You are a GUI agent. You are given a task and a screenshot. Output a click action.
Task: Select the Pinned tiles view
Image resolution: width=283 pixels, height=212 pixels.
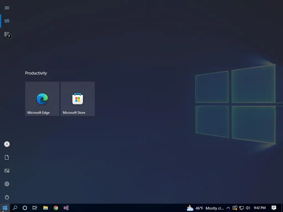click(x=7, y=21)
